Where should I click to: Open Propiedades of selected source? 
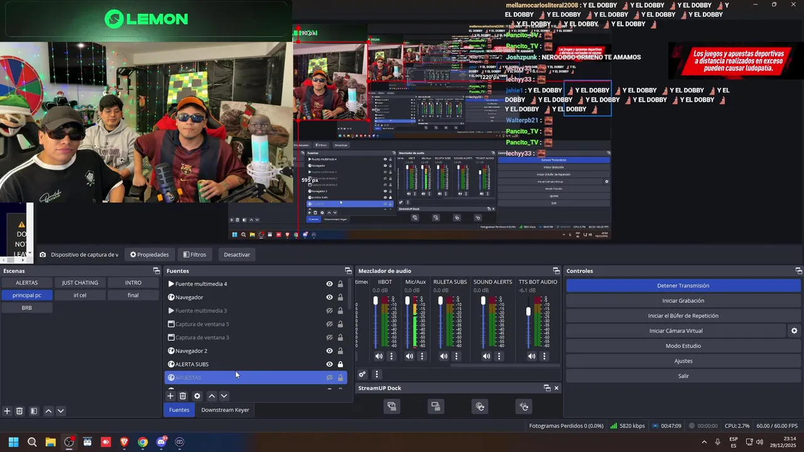(149, 254)
